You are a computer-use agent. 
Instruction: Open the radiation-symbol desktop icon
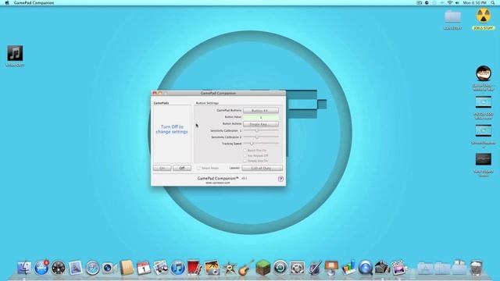tap(484, 16)
